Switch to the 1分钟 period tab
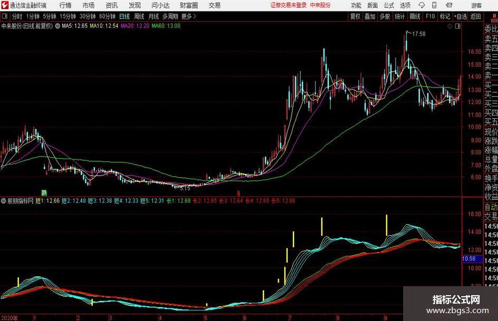 33,16
